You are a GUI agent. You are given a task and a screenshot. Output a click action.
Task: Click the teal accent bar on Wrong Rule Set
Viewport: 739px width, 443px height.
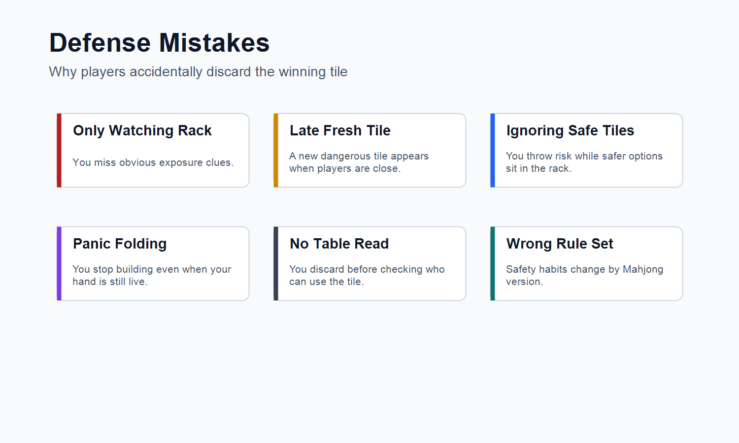[493, 263]
